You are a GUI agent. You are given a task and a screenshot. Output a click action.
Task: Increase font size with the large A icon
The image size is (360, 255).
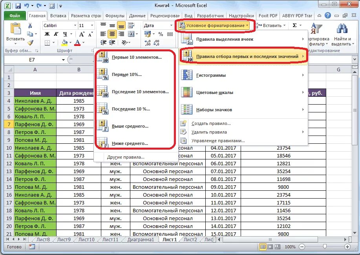[82, 34]
